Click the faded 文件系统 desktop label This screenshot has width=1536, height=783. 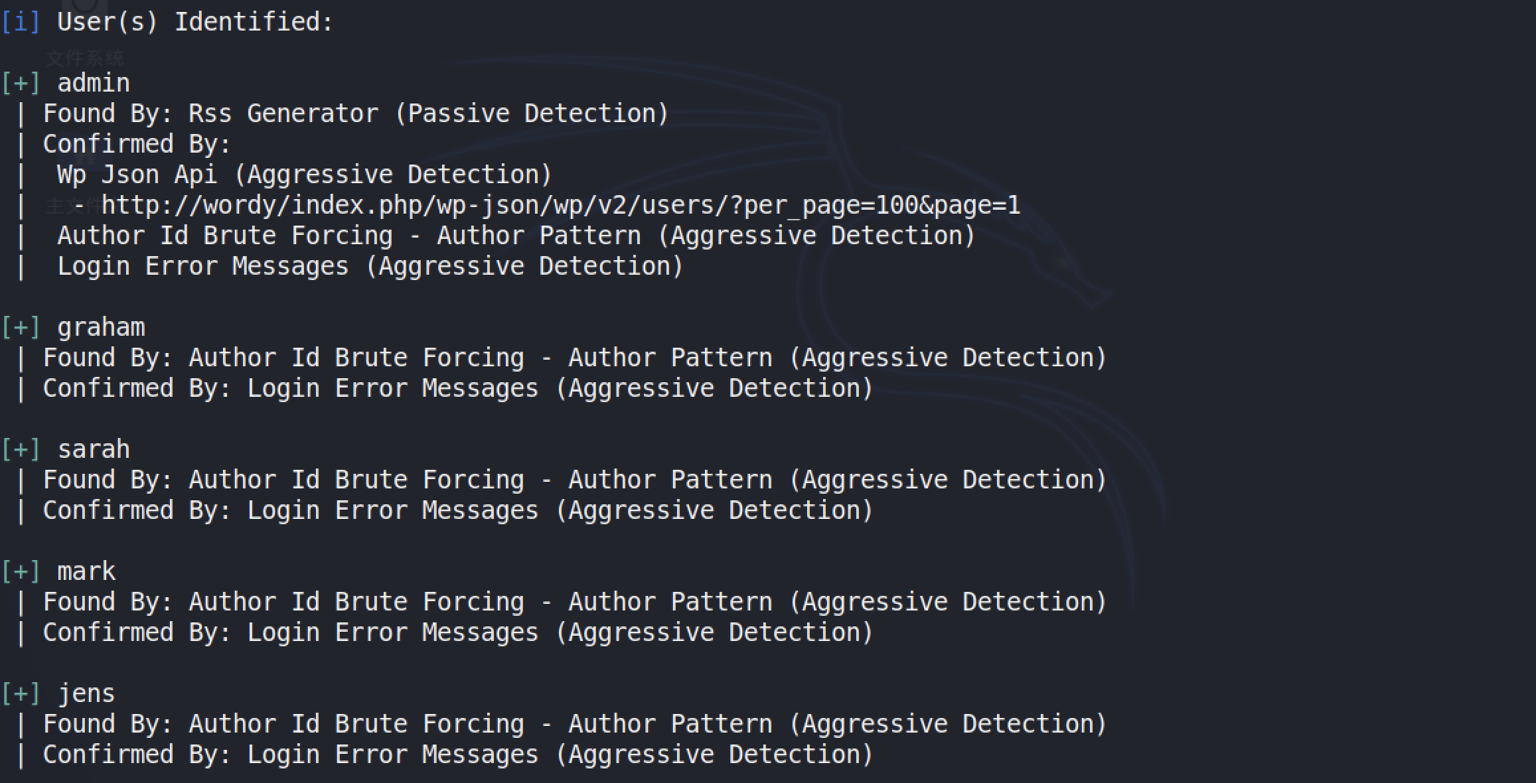[85, 58]
